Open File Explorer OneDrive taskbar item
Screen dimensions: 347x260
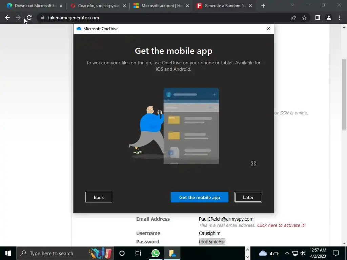click(172, 253)
